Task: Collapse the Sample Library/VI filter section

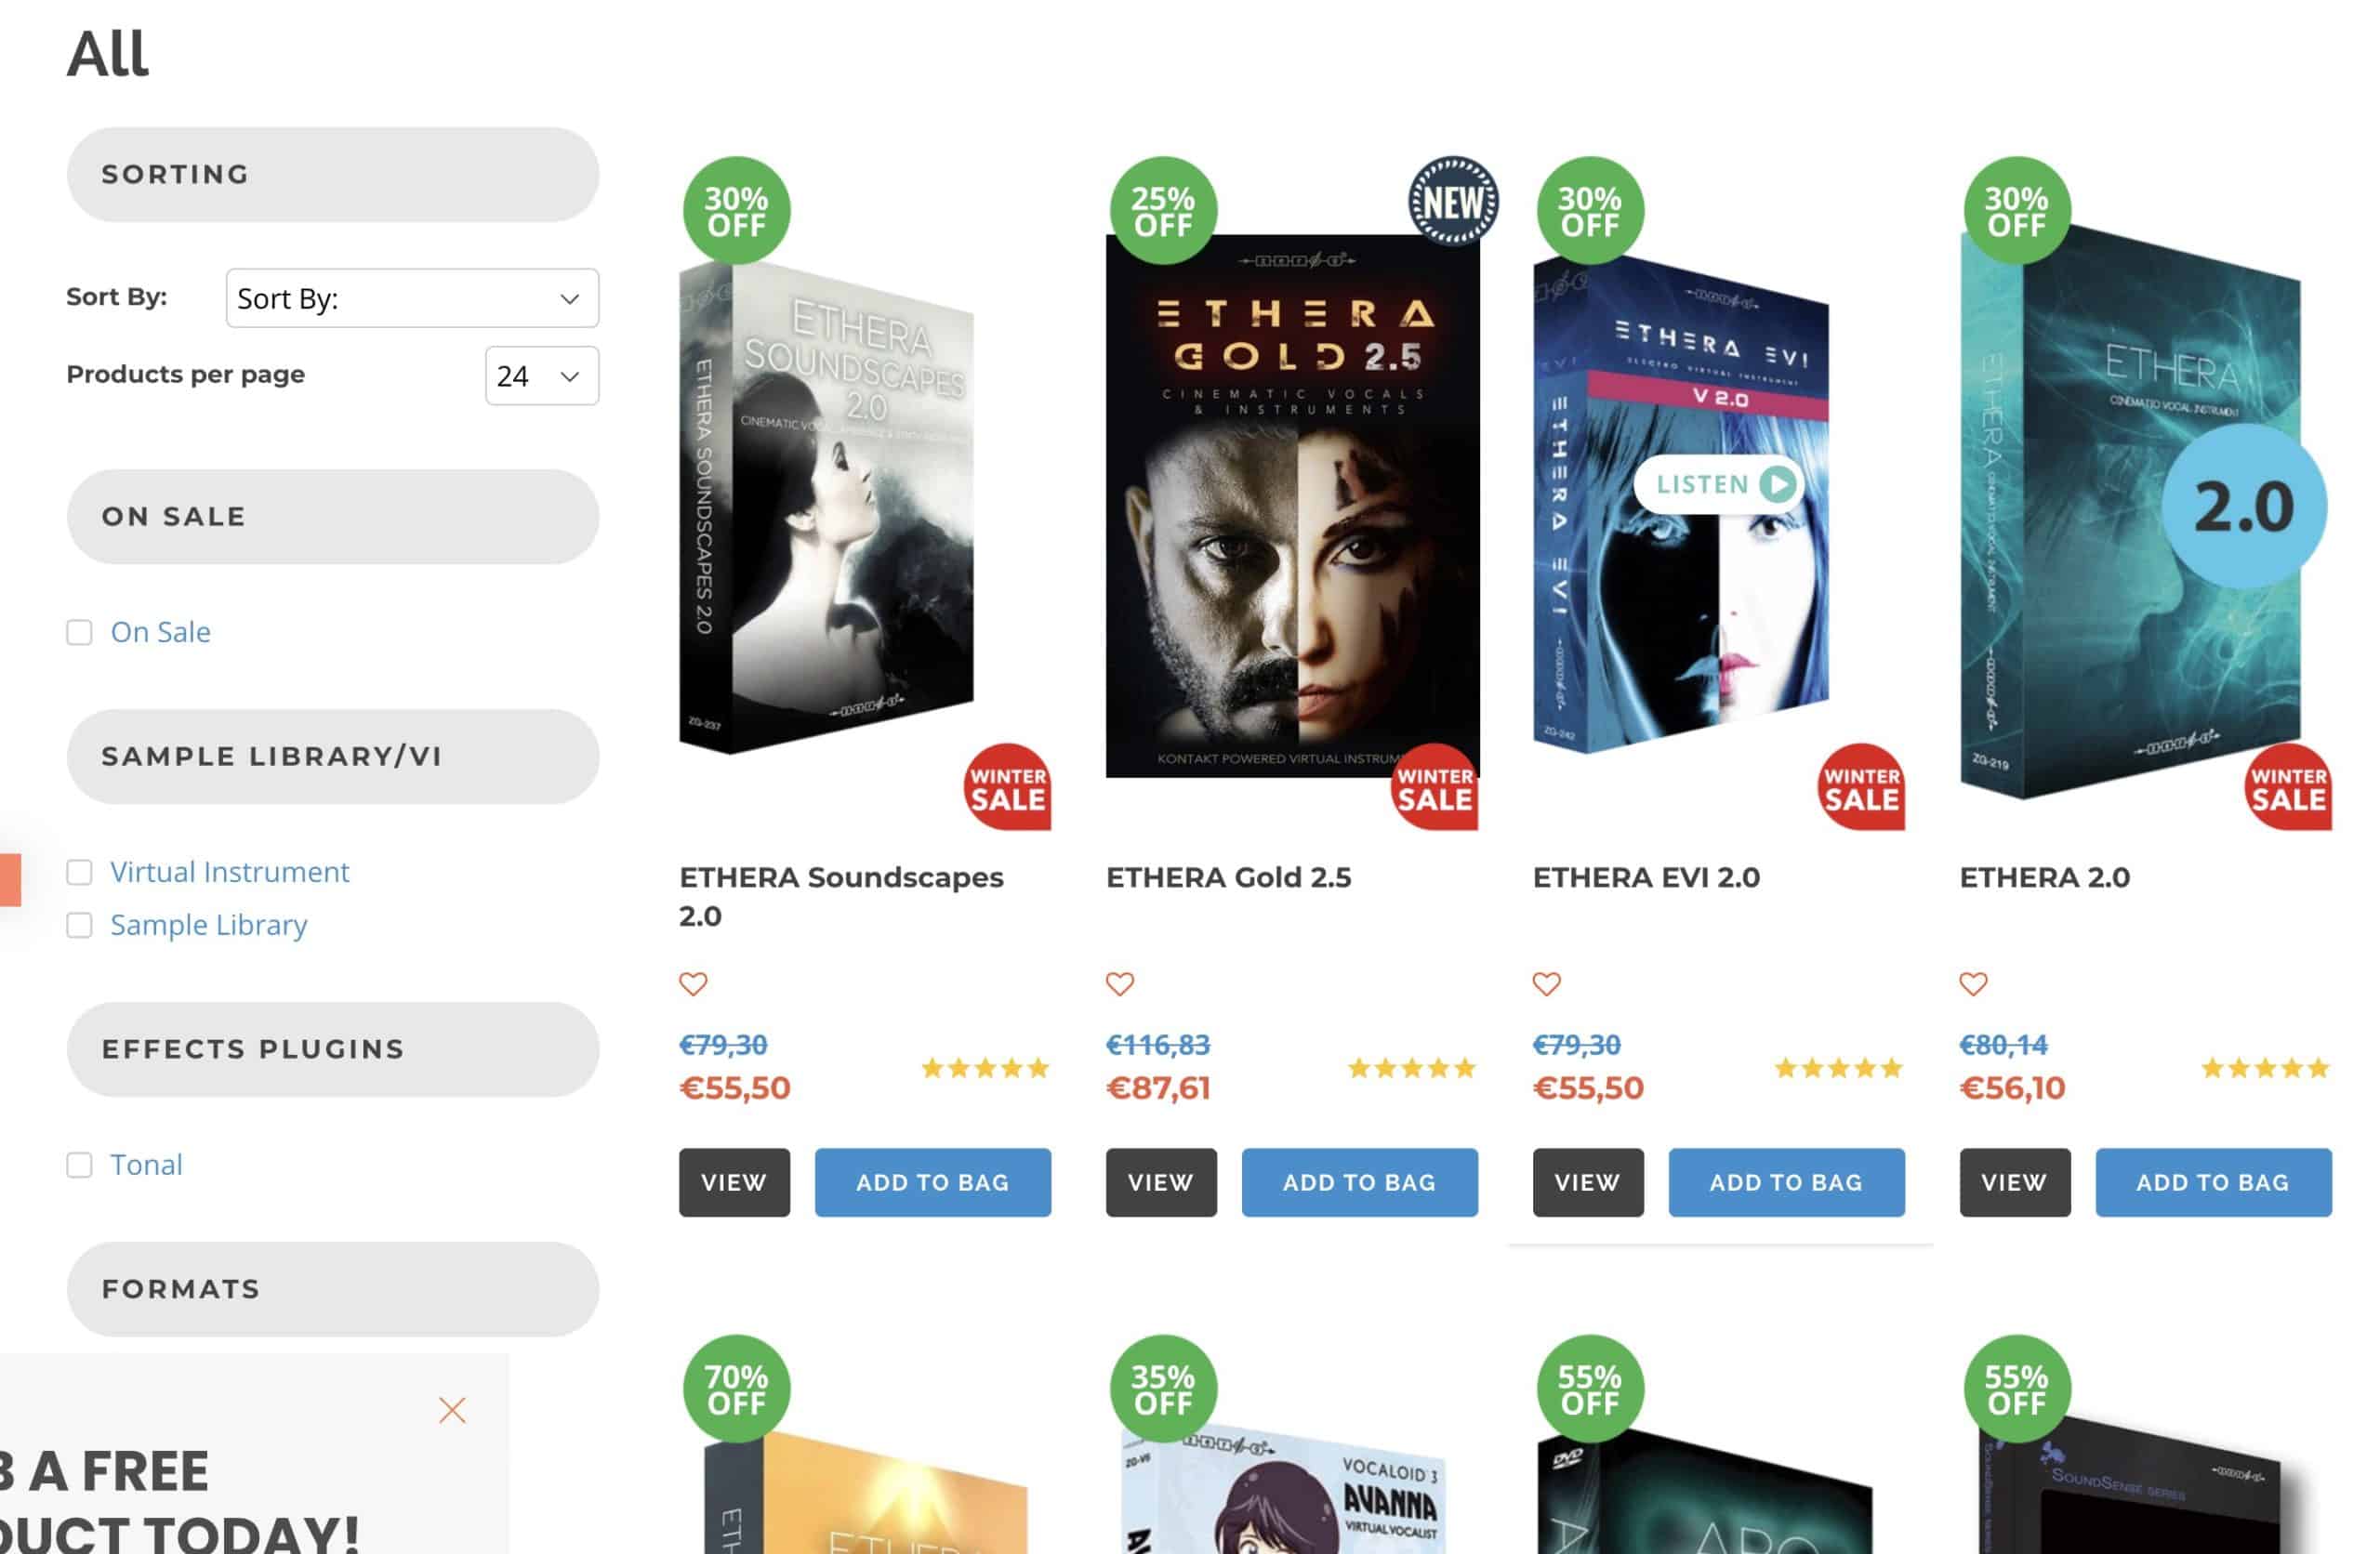Action: click(x=333, y=757)
